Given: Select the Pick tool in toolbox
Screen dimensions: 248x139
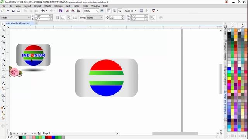Looking at the screenshot, I should [x=3, y=24].
